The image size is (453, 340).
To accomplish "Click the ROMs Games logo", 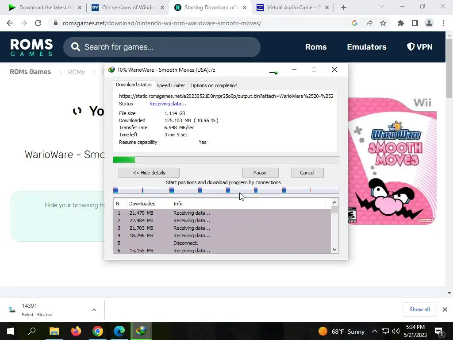I will (31, 47).
